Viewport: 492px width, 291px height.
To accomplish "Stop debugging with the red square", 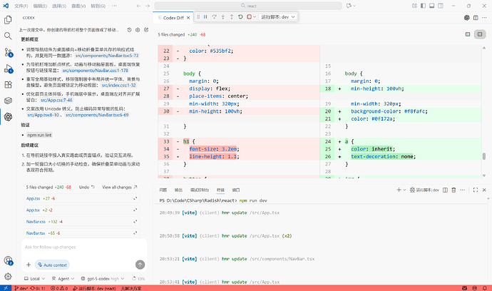I will pos(250,16).
